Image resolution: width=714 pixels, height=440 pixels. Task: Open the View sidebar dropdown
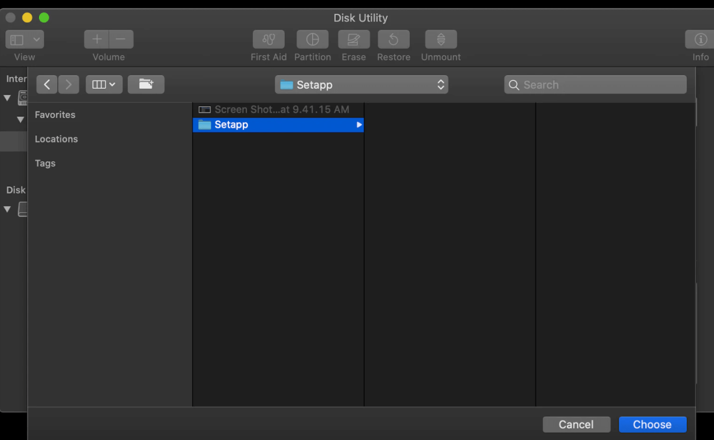tap(25, 39)
